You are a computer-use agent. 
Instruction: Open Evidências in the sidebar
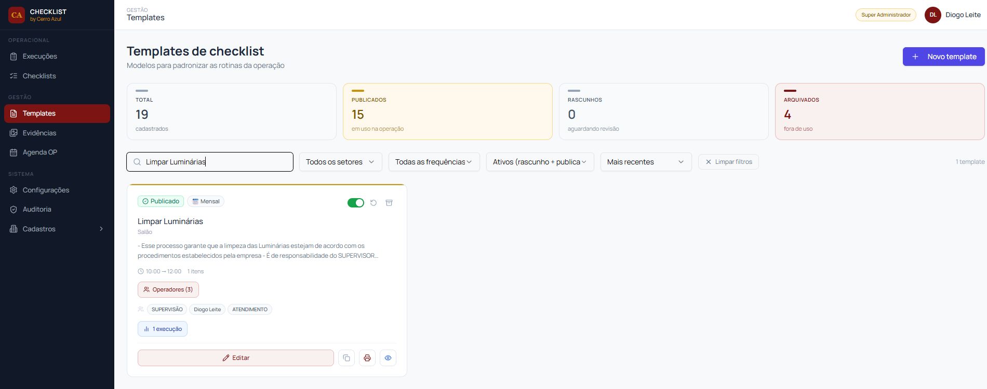57,133
